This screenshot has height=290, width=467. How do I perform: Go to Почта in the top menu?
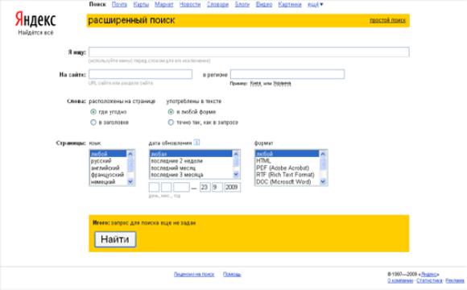coord(119,5)
